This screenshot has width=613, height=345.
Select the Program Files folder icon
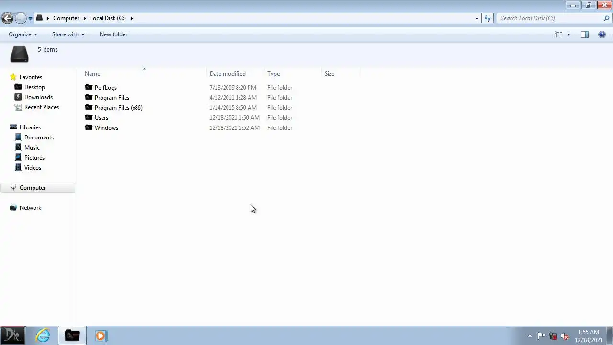coord(89,97)
